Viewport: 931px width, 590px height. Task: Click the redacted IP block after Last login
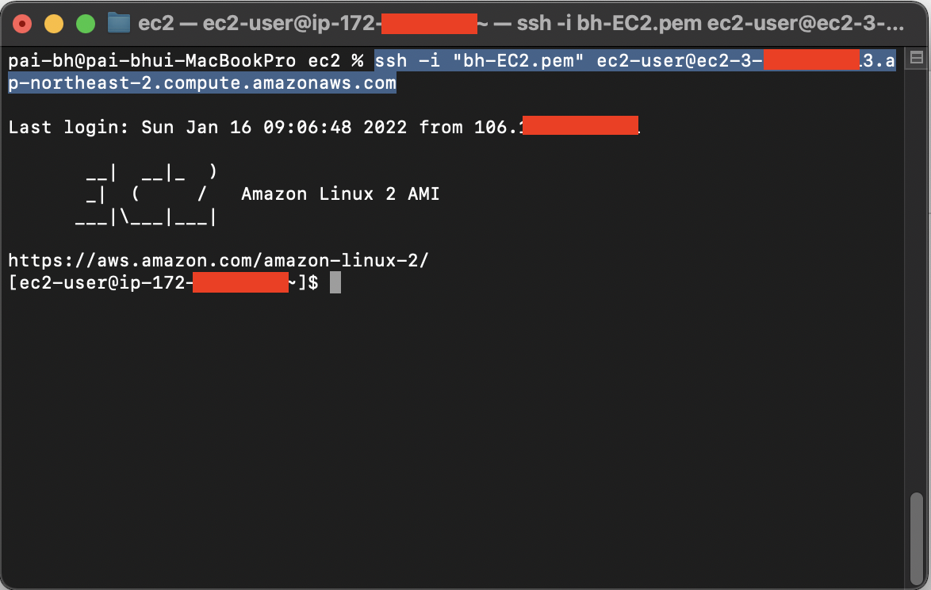[x=579, y=125]
